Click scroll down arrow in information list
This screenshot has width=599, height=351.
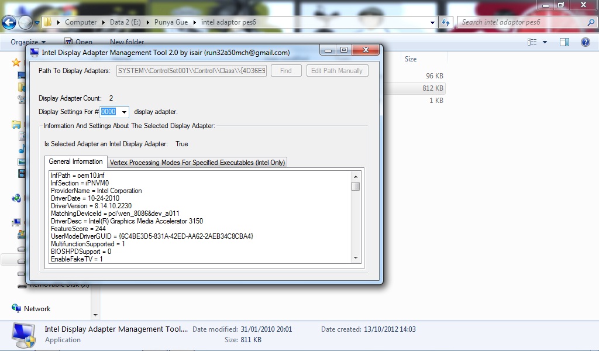coord(356,258)
